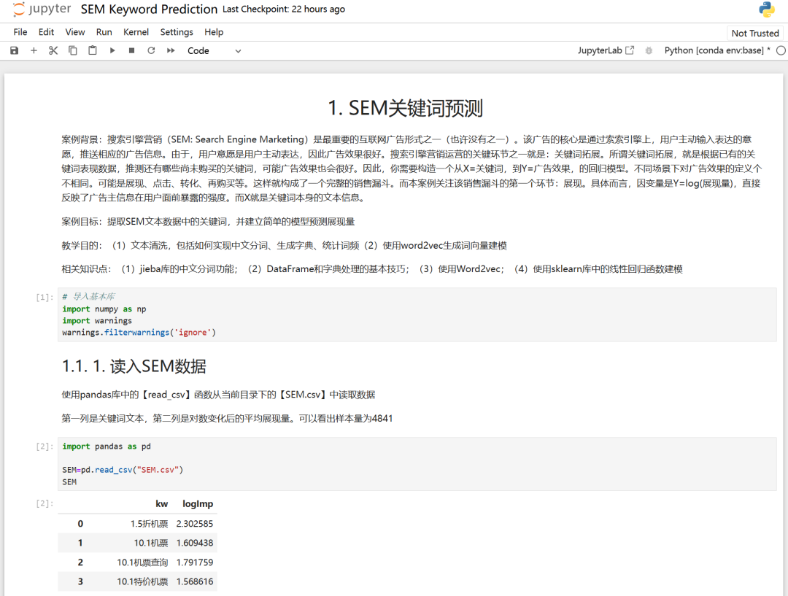Restart the kernel with the circular arrow icon

point(151,50)
